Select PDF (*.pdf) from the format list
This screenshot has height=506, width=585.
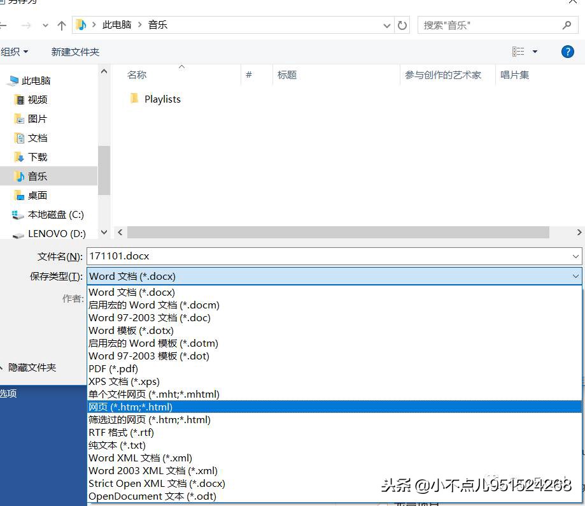point(113,368)
